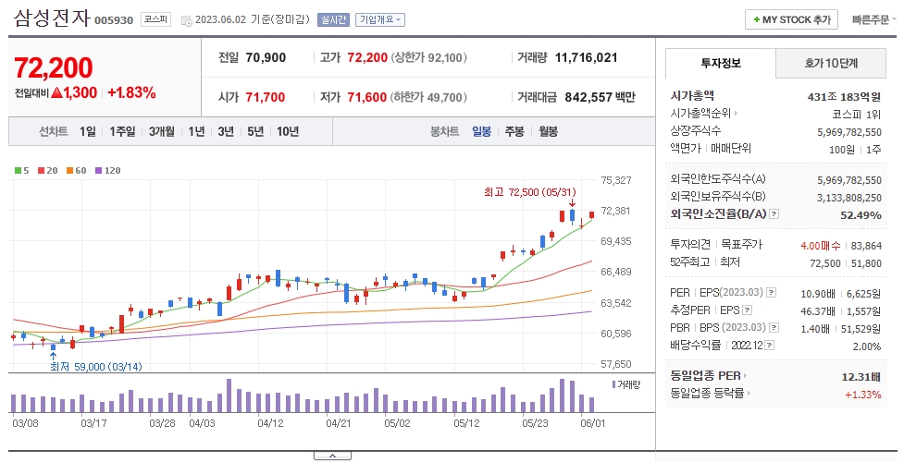The image size is (904, 462).
Task: Open the help icon next to 추정PER EPS
Action: click(x=748, y=310)
